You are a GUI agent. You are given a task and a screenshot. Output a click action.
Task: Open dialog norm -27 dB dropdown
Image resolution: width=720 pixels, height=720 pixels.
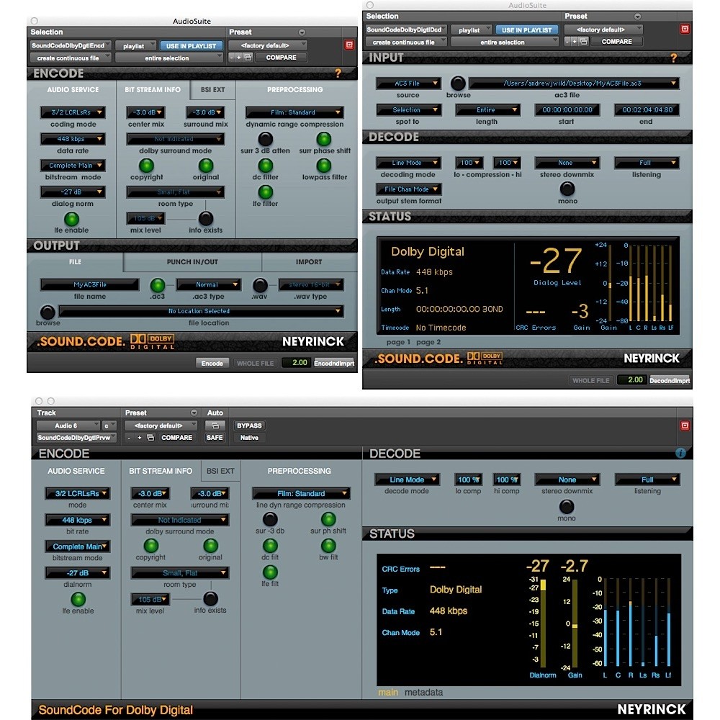(73, 192)
